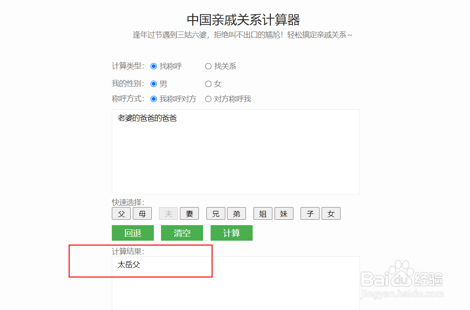Choose 我称呼对方 addressing mode
Screen dimensions: 470x310
154,99
